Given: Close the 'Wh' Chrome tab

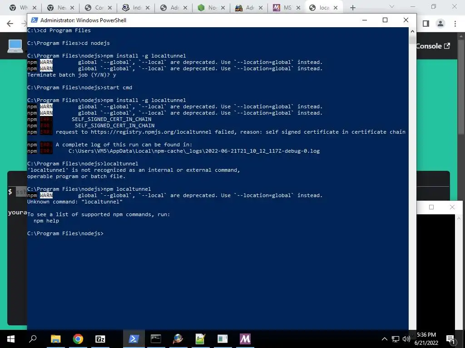Looking at the screenshot, I should 35,8.
